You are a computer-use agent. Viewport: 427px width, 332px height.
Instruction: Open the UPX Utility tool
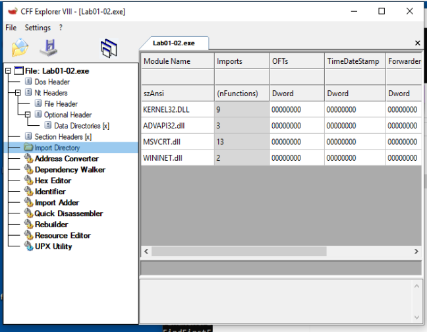point(53,246)
